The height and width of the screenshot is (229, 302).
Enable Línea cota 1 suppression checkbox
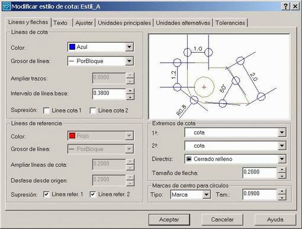point(46,110)
